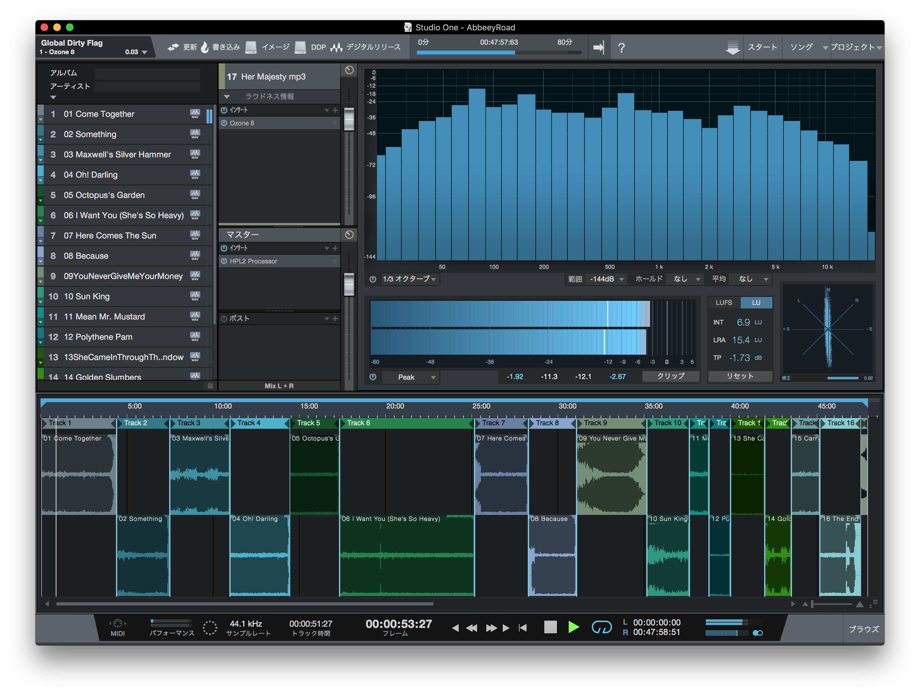
Task: Click the question mark help icon
Action: tap(621, 48)
